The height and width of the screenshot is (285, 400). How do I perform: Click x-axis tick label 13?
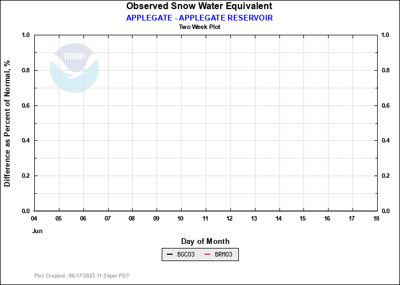point(254,218)
